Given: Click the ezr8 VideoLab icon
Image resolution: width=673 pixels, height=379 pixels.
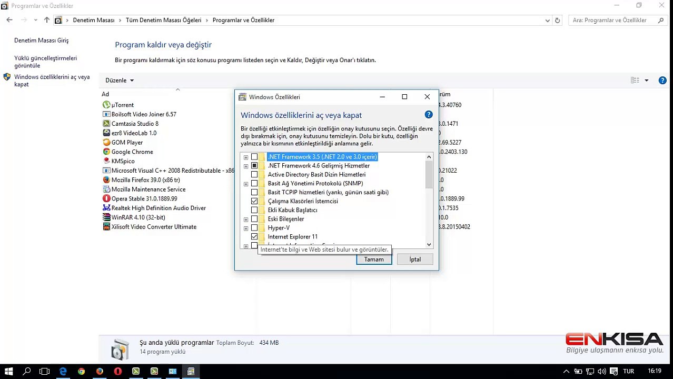Looking at the screenshot, I should [x=106, y=133].
